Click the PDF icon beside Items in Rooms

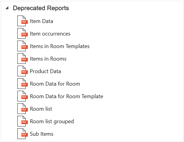click(x=22, y=59)
